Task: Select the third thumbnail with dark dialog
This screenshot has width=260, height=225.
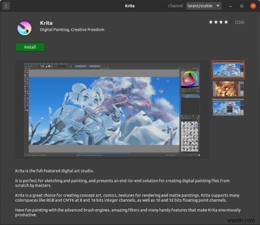Action: coord(228,107)
